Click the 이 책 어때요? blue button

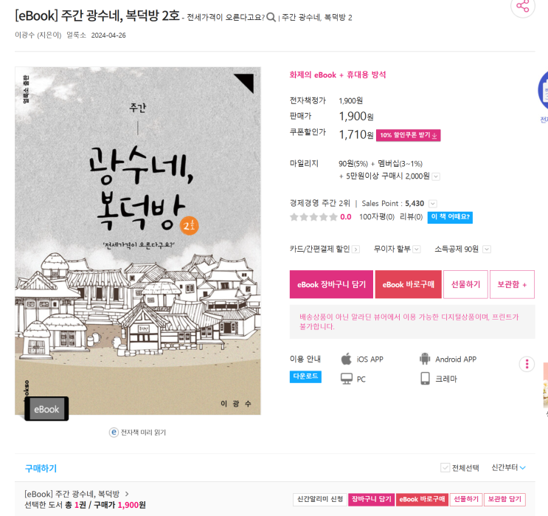tap(450, 217)
